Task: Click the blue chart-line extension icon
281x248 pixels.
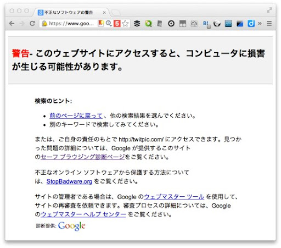Action: [228, 24]
